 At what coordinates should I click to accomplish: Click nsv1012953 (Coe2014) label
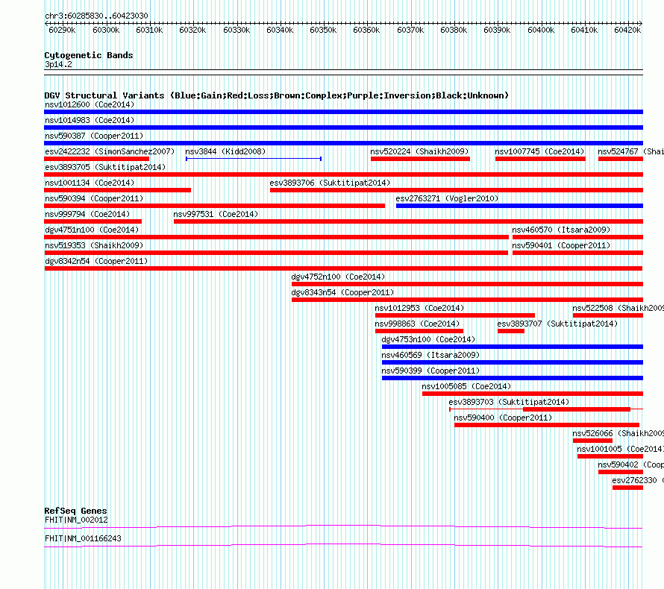pos(419,308)
